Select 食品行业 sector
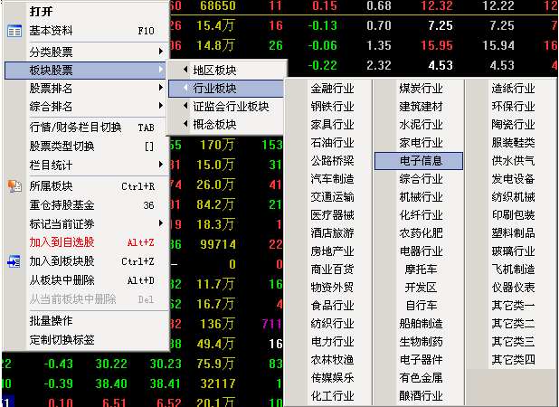Image resolution: width=559 pixels, height=407 pixels. [332, 306]
